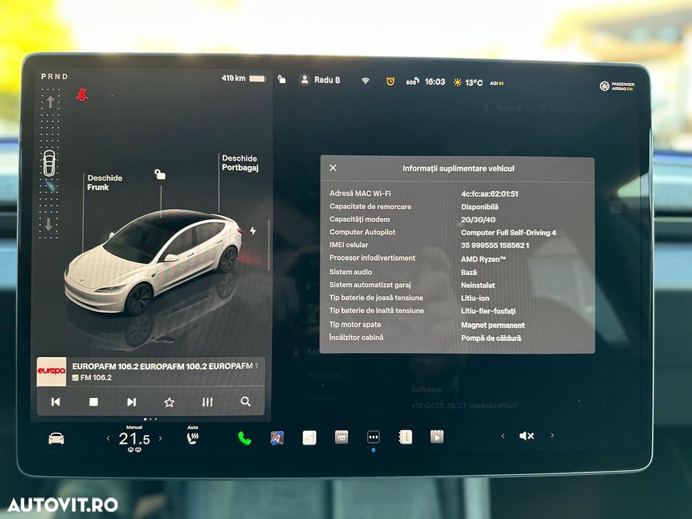692x519 pixels.
Task: Tap the alarm clock Sentry icon
Action: point(390,81)
